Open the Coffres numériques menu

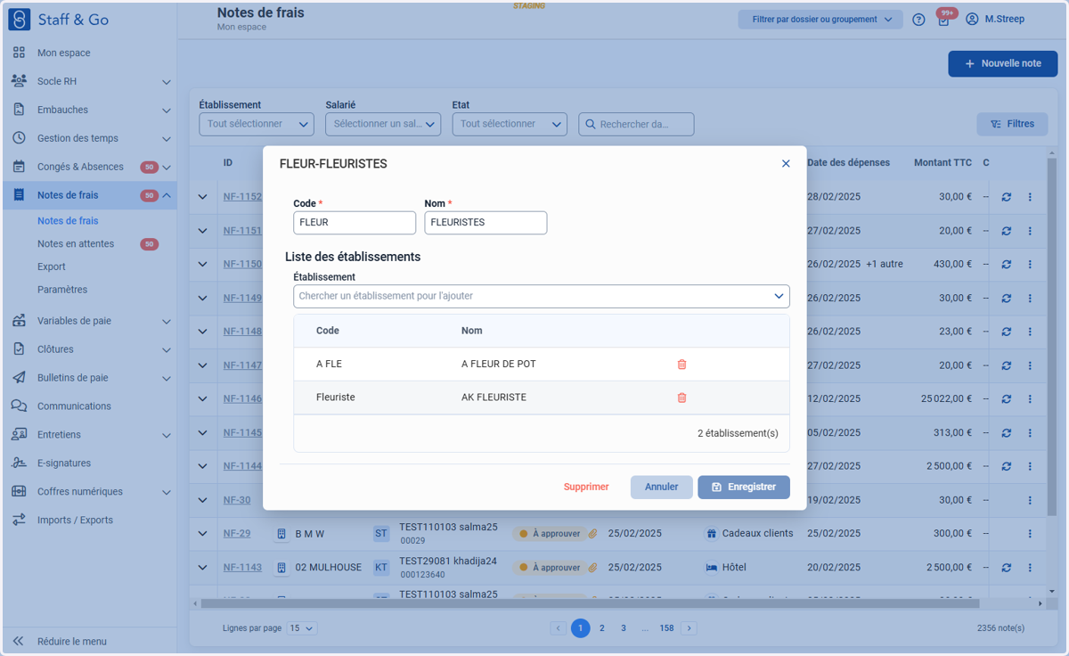point(89,492)
